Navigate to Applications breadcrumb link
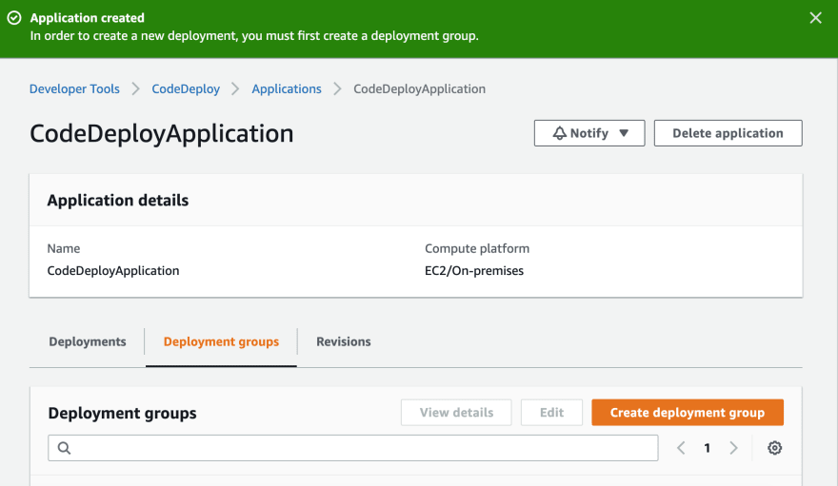 [x=287, y=89]
